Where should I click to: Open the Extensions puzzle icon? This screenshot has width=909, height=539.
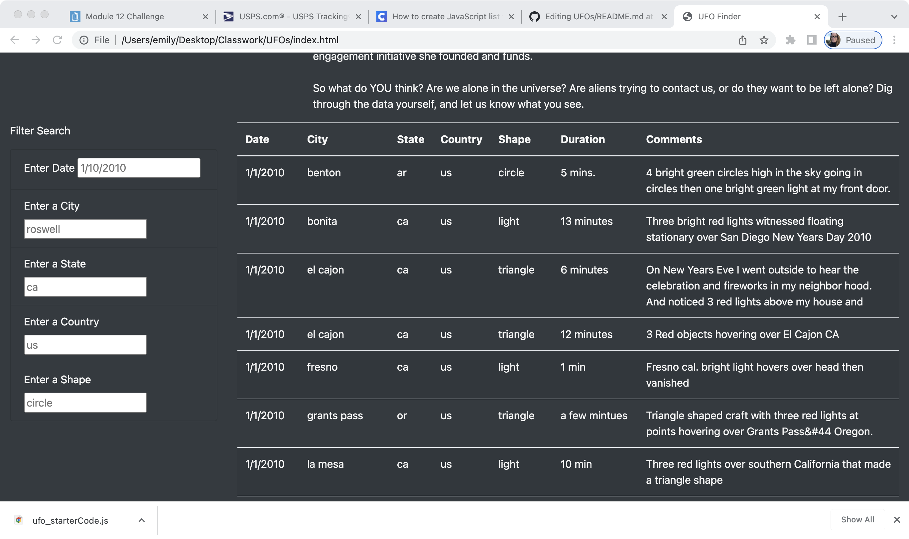click(x=790, y=40)
